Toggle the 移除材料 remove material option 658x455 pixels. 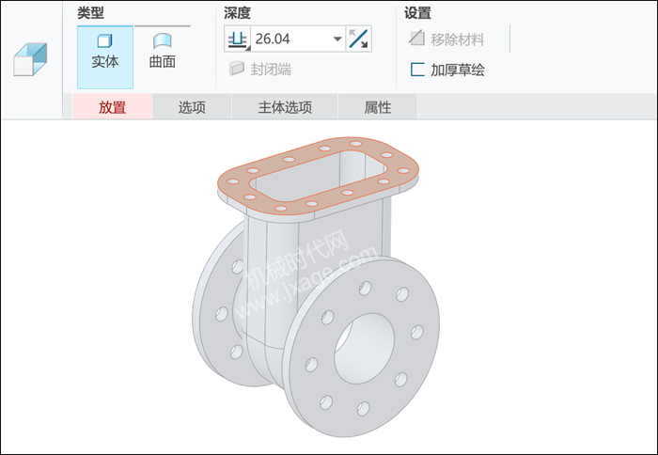[446, 39]
